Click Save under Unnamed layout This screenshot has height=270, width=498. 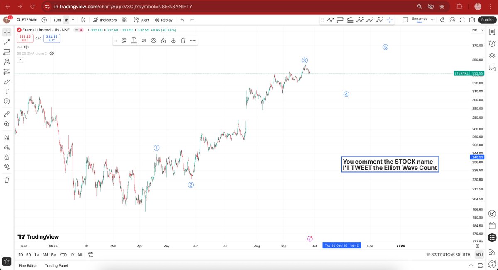click(x=419, y=22)
